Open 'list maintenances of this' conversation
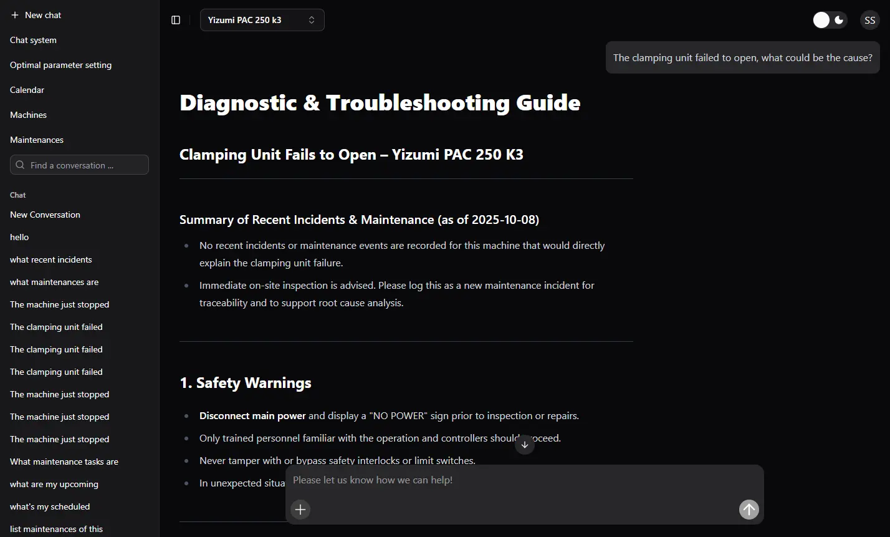Image resolution: width=890 pixels, height=537 pixels. tap(56, 529)
